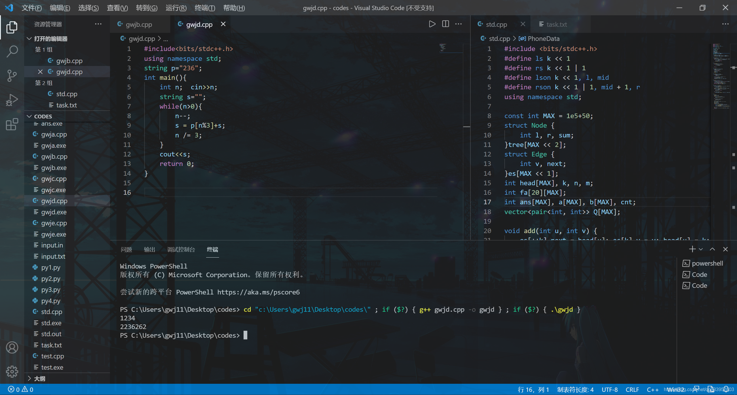Screen dimensions: 737x395
Task: Open test.cpp in the file tree
Action: point(52,356)
